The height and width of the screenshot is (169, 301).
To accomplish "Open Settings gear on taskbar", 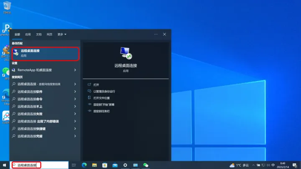I will coord(125,165).
